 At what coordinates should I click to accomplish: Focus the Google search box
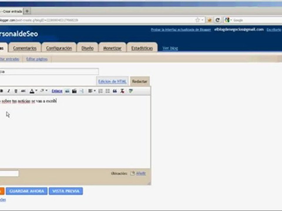tap(257, 20)
